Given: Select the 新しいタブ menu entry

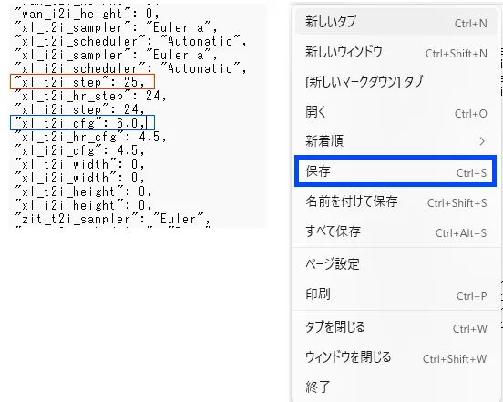Looking at the screenshot, I should 395,22.
